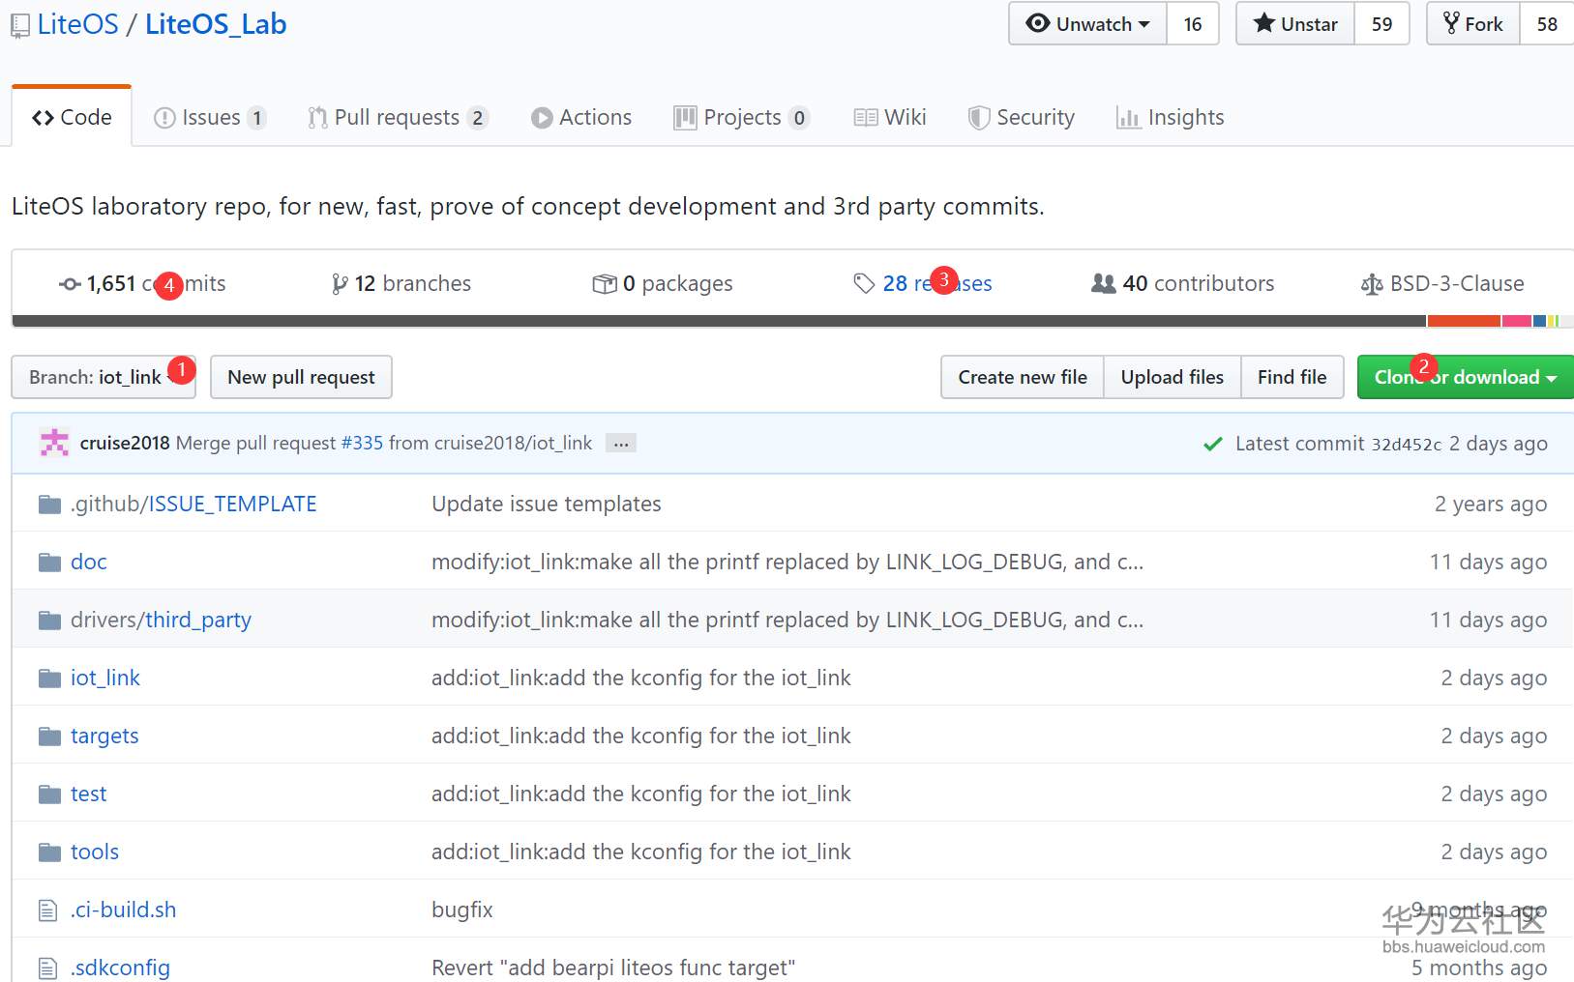The height and width of the screenshot is (982, 1574).
Task: Open the Insights tab
Action: [1170, 118]
